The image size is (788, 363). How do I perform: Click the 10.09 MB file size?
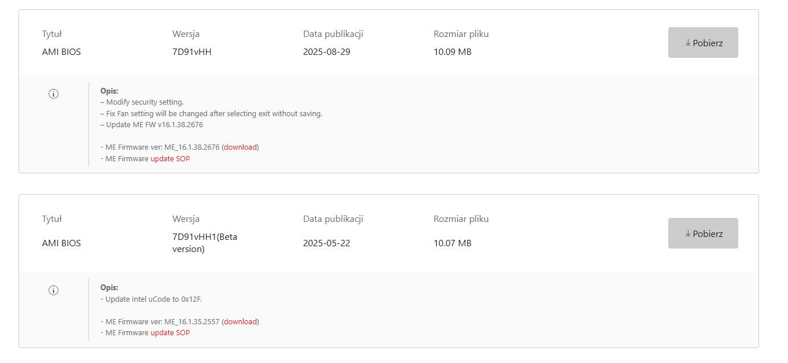452,52
